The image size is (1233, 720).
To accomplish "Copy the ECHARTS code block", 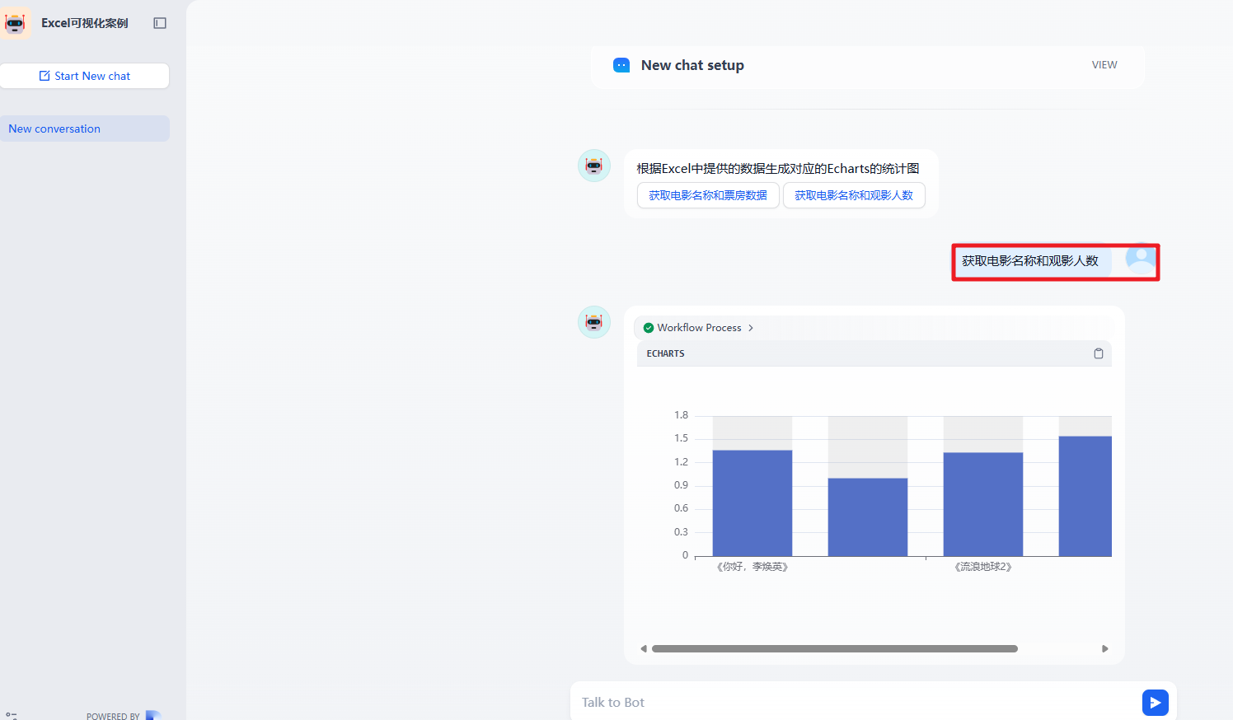I will tap(1098, 353).
